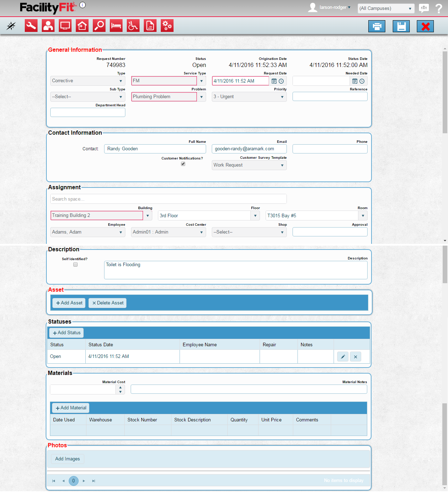Click the blue print button
Image resolution: width=448 pixels, height=493 pixels.
(x=377, y=27)
